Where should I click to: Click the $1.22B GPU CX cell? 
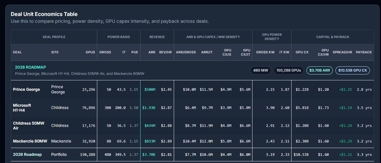302,89
